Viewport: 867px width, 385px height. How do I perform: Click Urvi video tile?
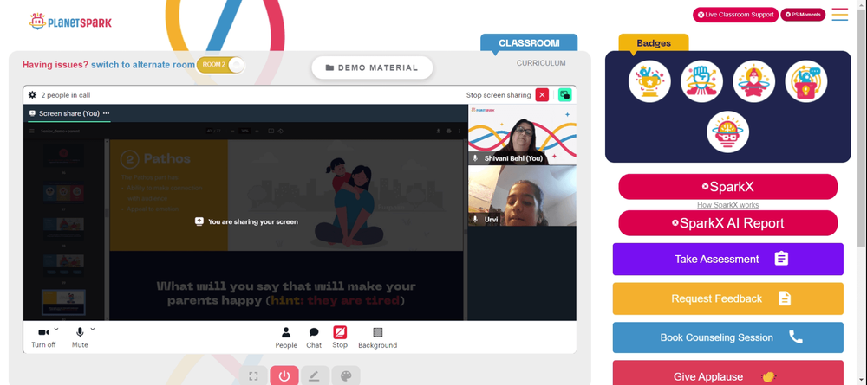pos(522,196)
